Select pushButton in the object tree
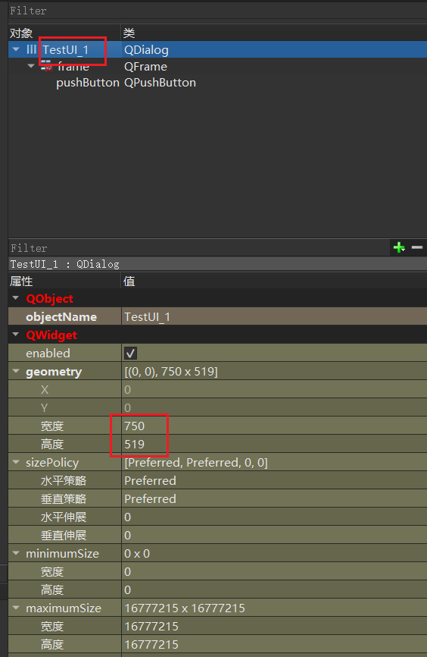Image resolution: width=427 pixels, height=657 pixels. click(x=88, y=83)
